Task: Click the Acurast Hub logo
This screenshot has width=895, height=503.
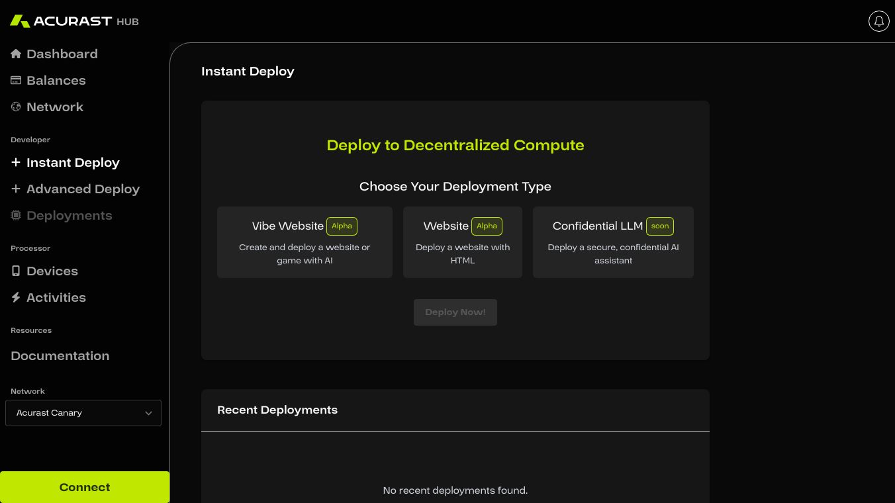Action: tap(74, 21)
